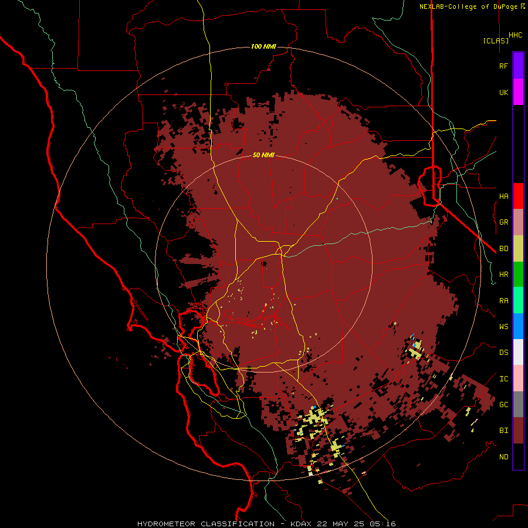Click the HYDROMETEOR CLASSIFICATION title text
Screen dimensions: 528x528
pyautogui.click(x=206, y=524)
